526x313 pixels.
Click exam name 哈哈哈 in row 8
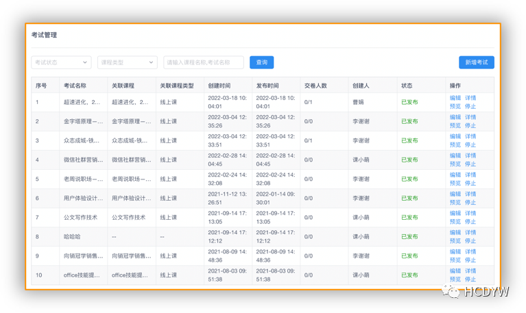coord(72,236)
